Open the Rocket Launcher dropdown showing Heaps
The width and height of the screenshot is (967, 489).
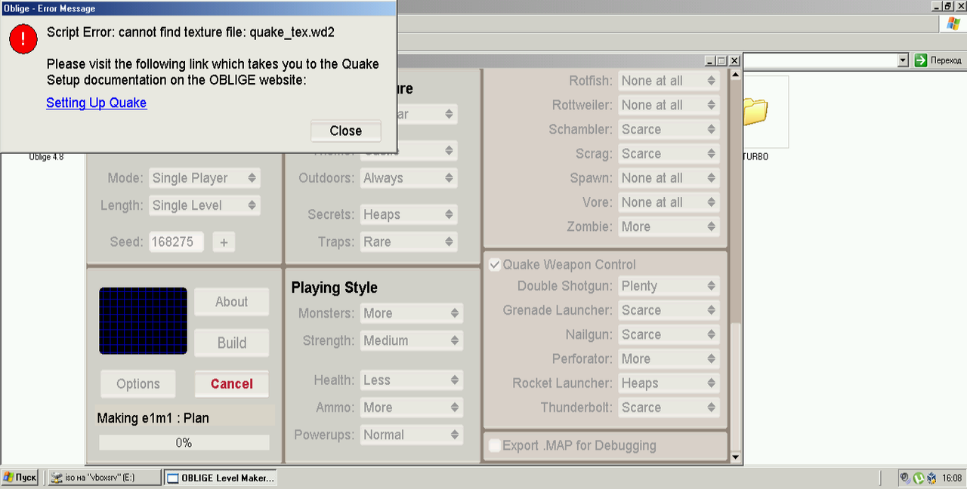pos(669,383)
